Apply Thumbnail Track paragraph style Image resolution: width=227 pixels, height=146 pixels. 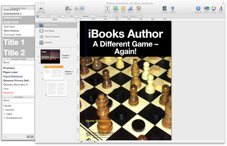coord(18,35)
